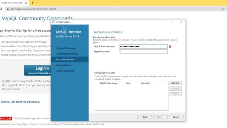
Task: Click the MySQL User Name column header
Action: (109, 83)
